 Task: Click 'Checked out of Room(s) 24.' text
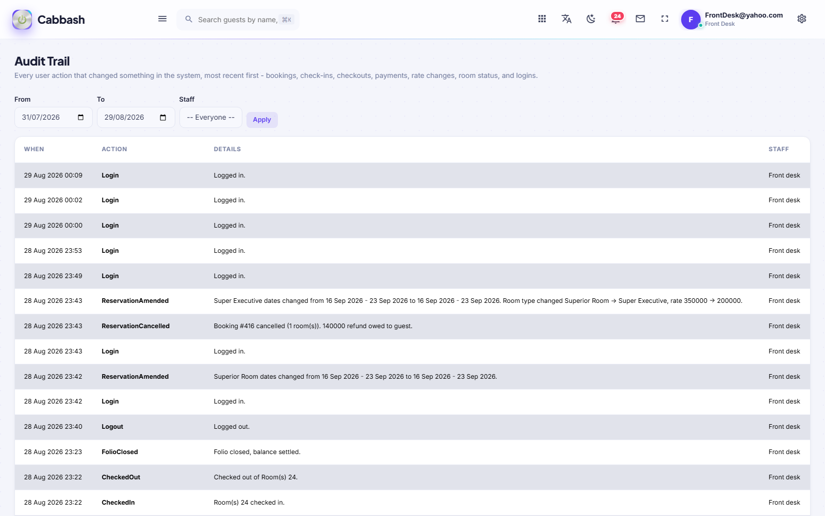pos(256,477)
